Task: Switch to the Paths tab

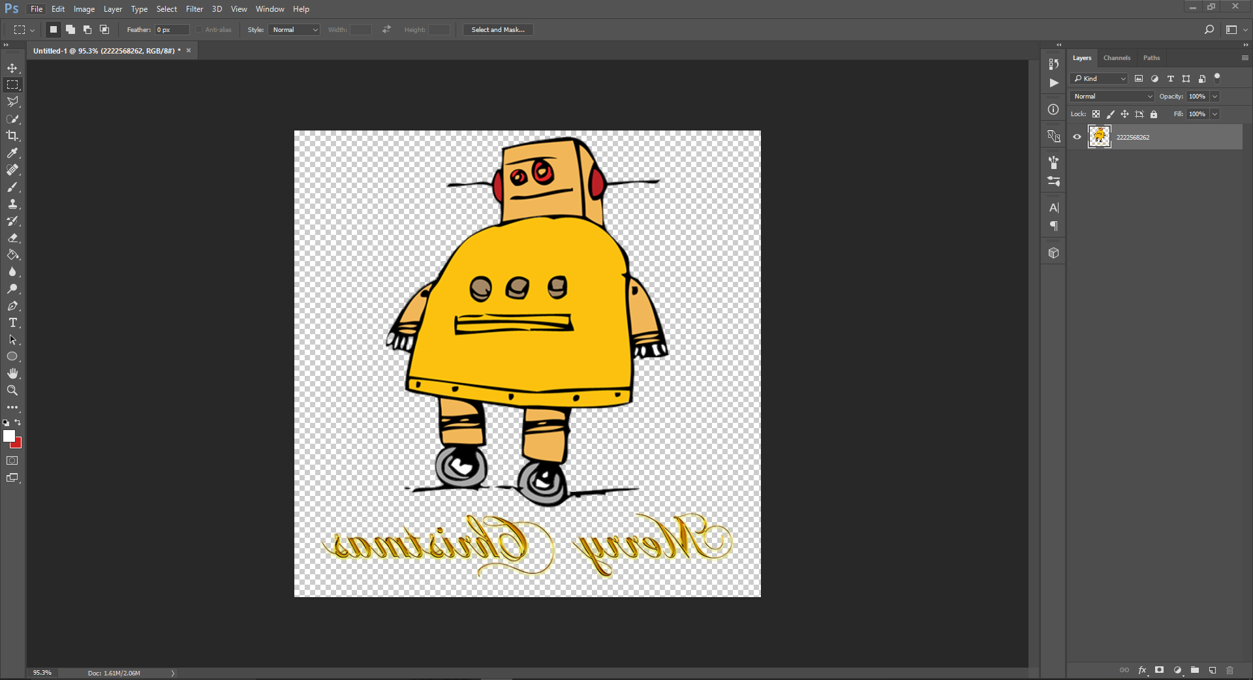Action: point(1151,58)
